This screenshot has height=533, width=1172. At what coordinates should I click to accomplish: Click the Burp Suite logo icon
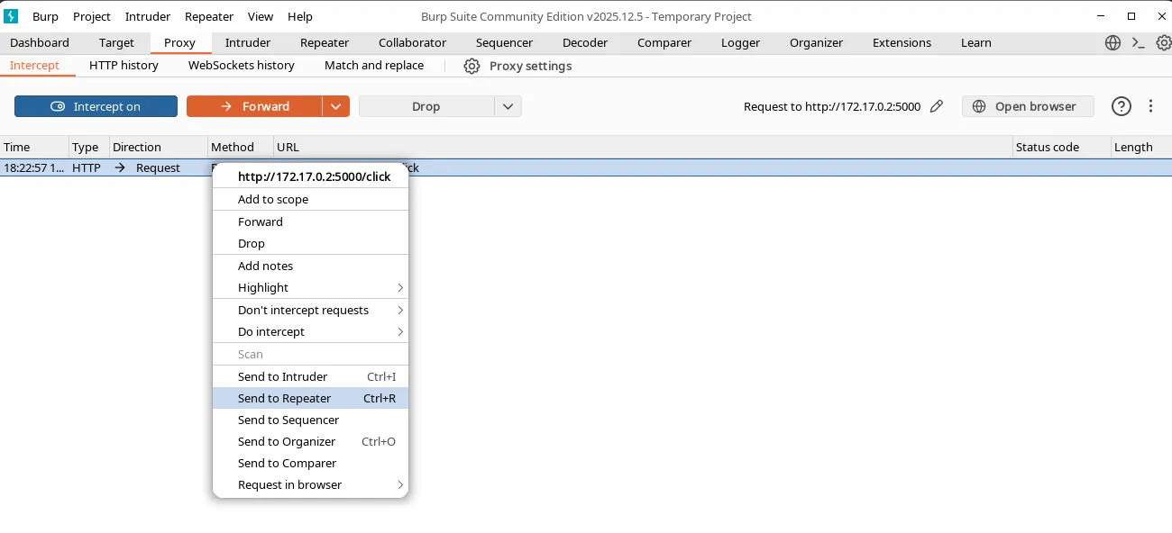12,16
